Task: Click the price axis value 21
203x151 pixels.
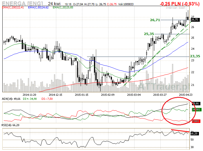Action: point(193,85)
